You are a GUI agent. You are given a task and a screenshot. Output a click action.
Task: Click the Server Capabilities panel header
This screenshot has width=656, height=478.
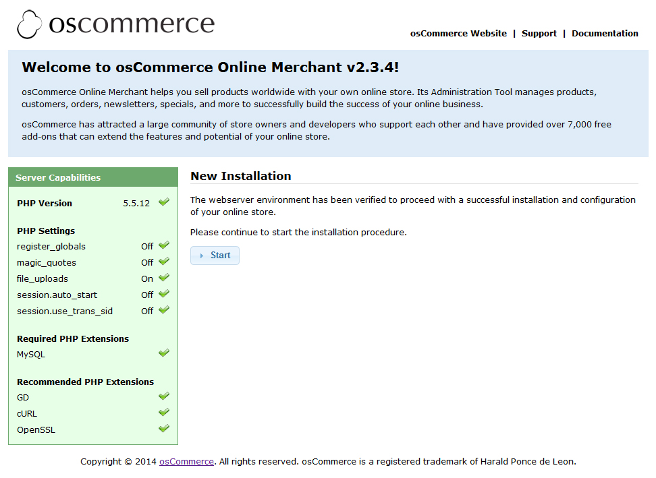coord(93,177)
